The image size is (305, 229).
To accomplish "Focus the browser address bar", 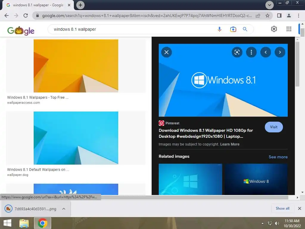I will pyautogui.click(x=147, y=16).
